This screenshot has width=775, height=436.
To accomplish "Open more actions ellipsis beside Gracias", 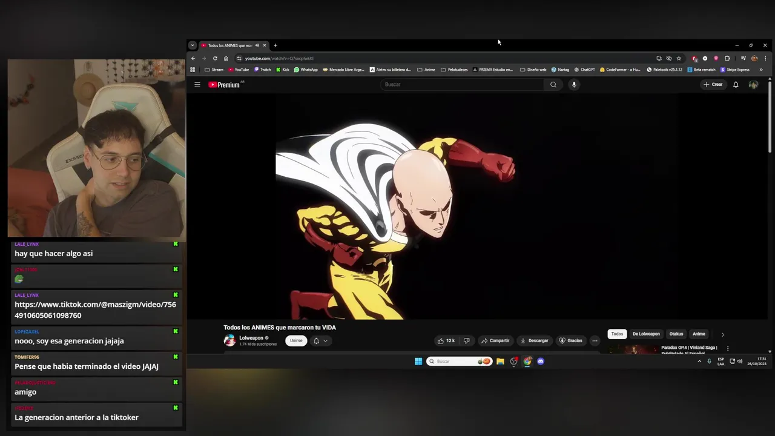I will [595, 341].
